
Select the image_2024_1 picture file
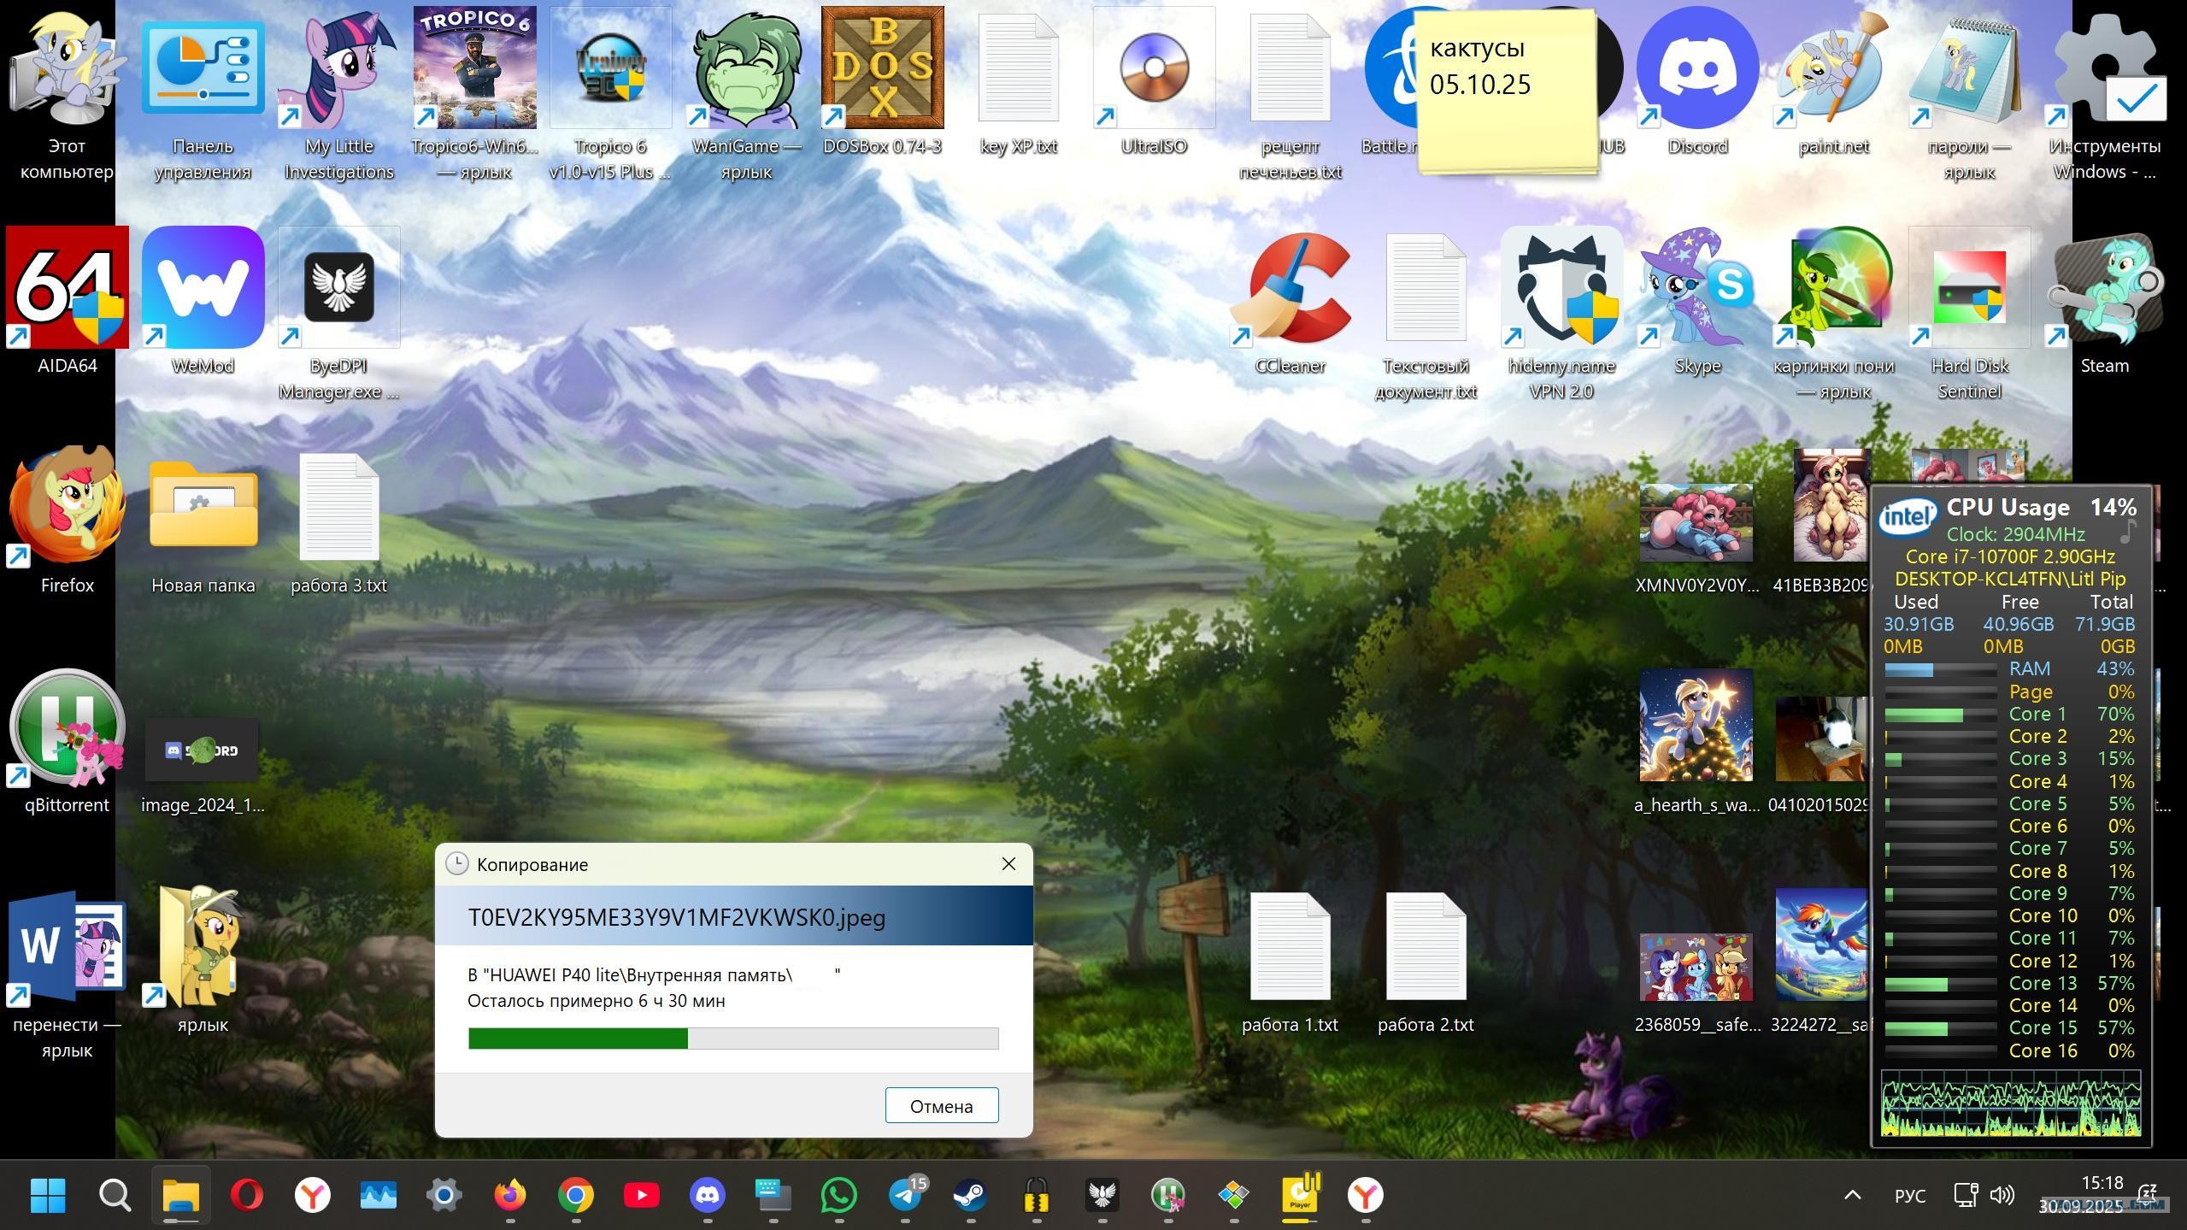pyautogui.click(x=202, y=750)
